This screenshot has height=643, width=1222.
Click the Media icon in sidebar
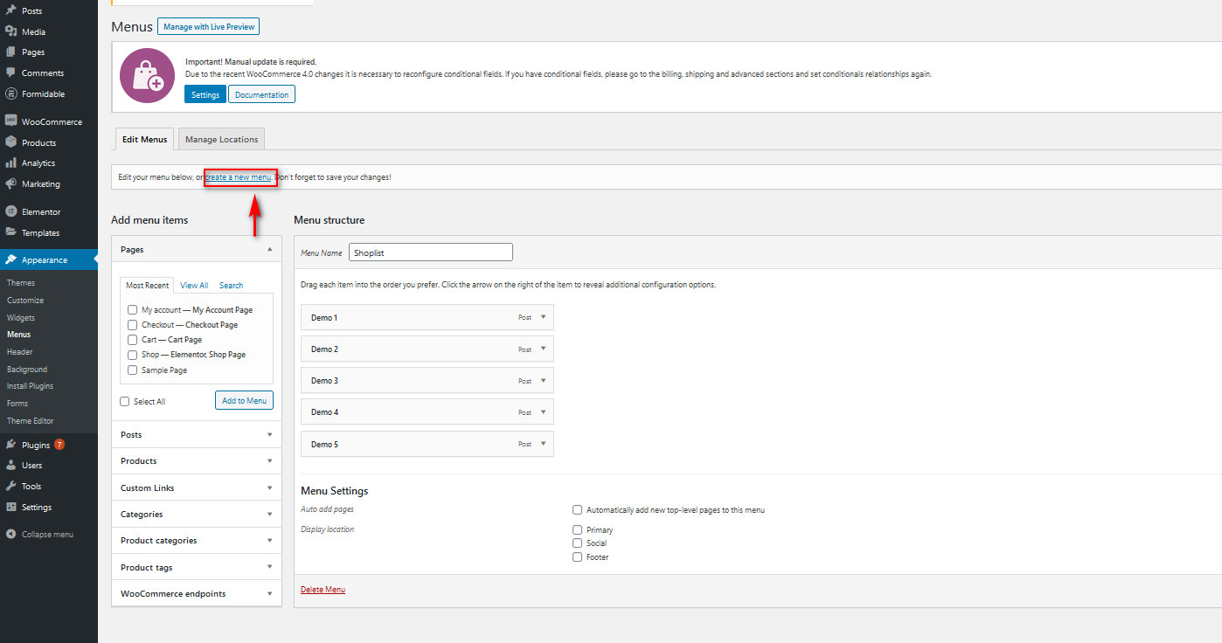coord(10,31)
